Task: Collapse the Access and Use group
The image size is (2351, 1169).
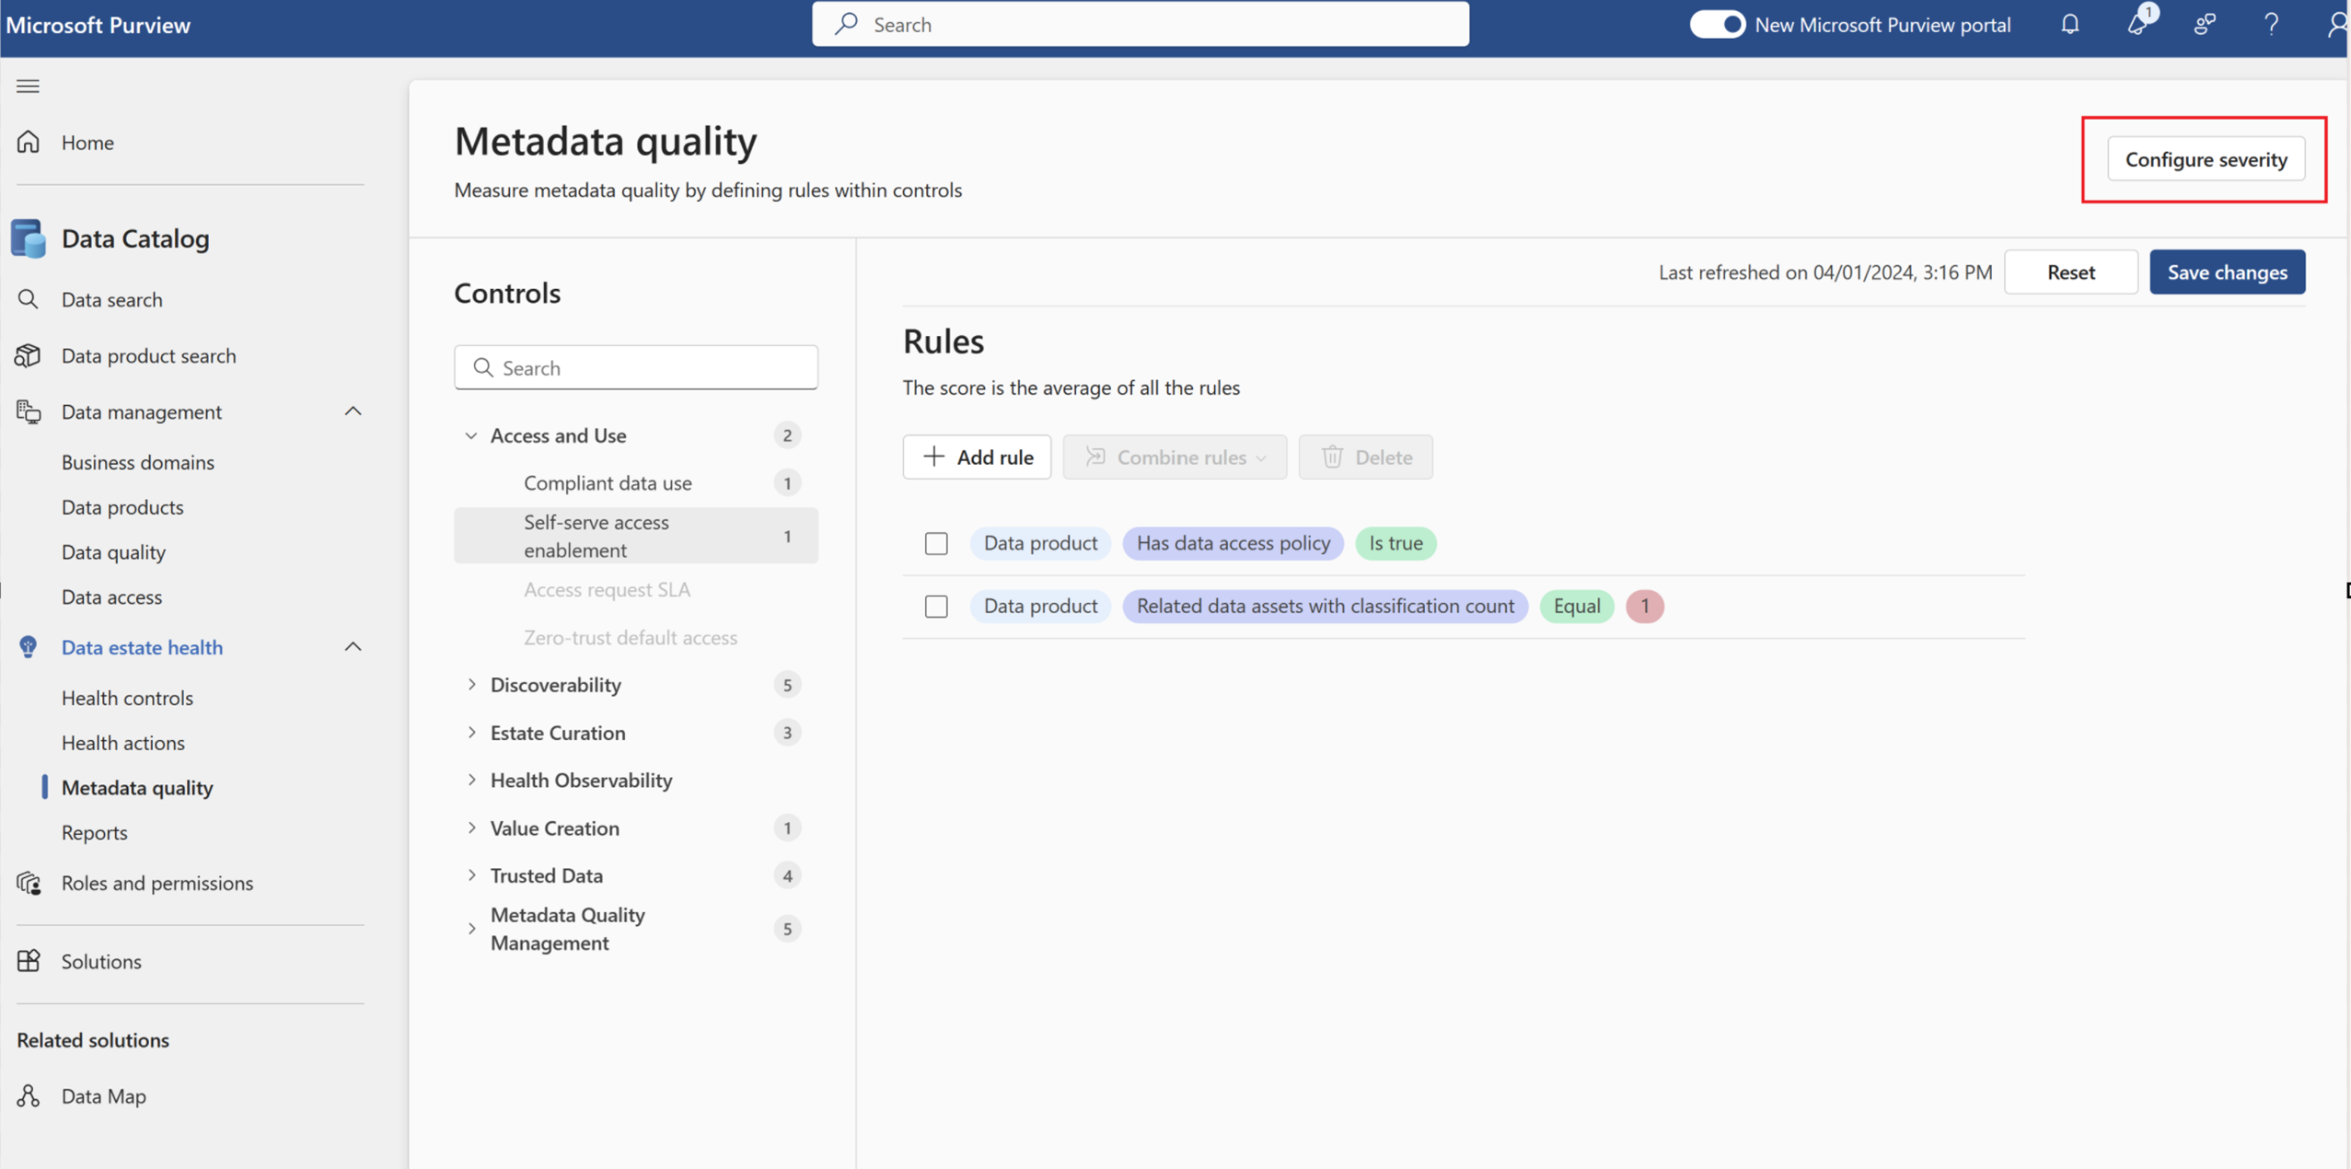Action: tap(471, 435)
